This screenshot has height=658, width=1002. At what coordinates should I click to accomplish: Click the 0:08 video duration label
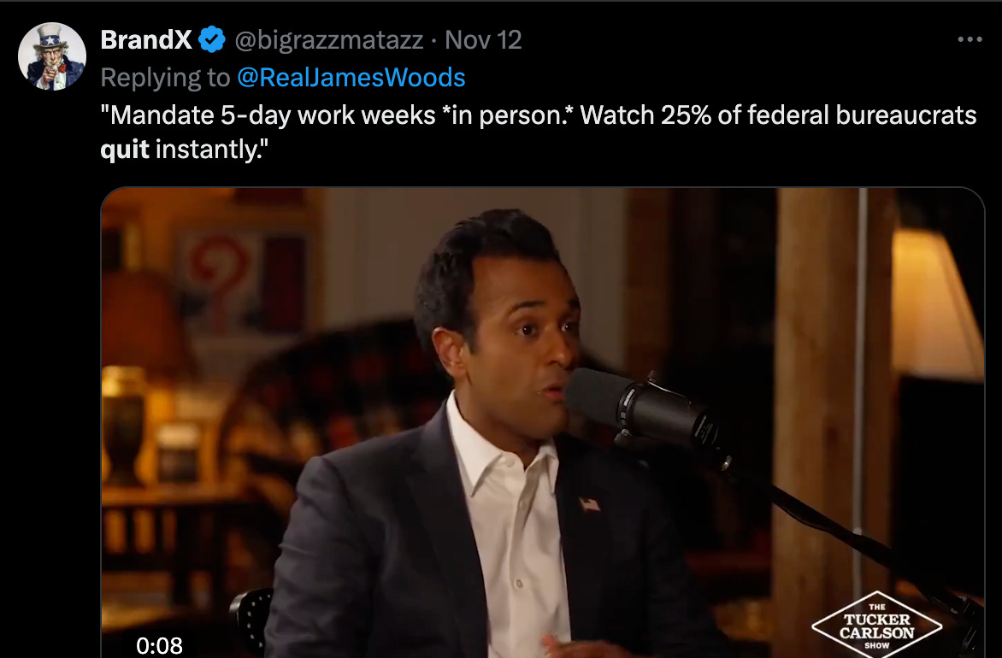tap(159, 645)
